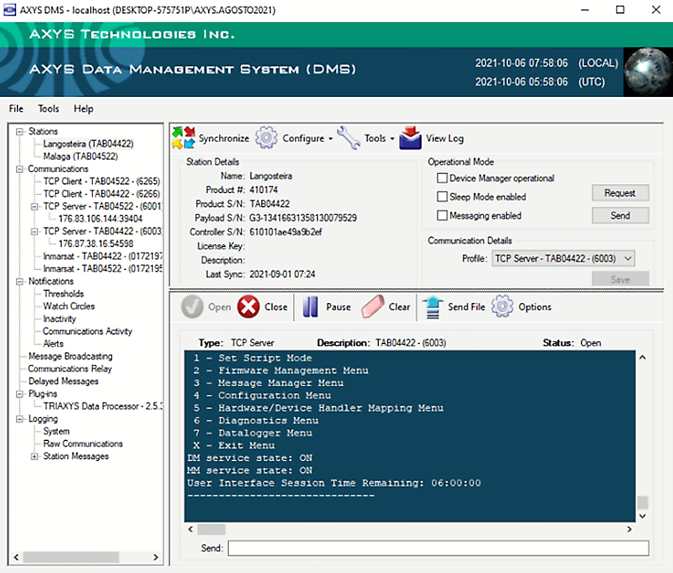The height and width of the screenshot is (573, 673).
Task: Click the Tools wrench icon
Action: tap(349, 138)
